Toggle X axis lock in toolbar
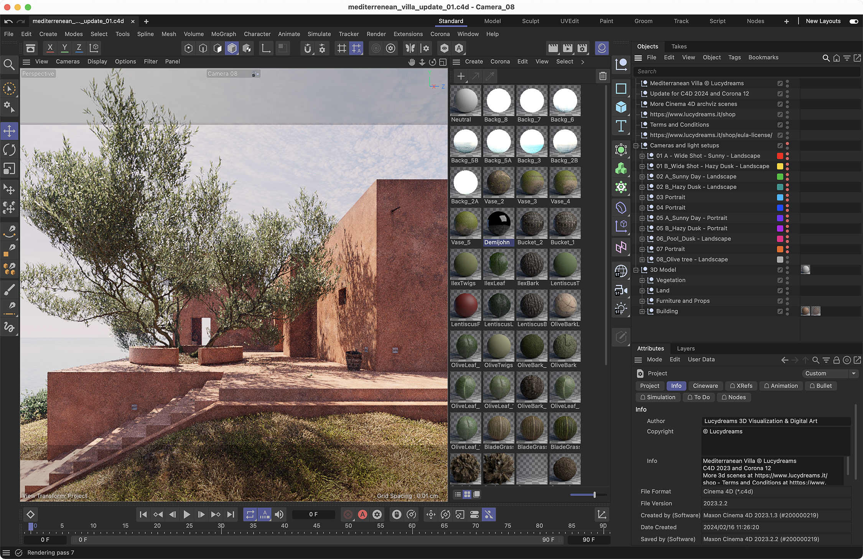Image resolution: width=863 pixels, height=559 pixels. 50,48
